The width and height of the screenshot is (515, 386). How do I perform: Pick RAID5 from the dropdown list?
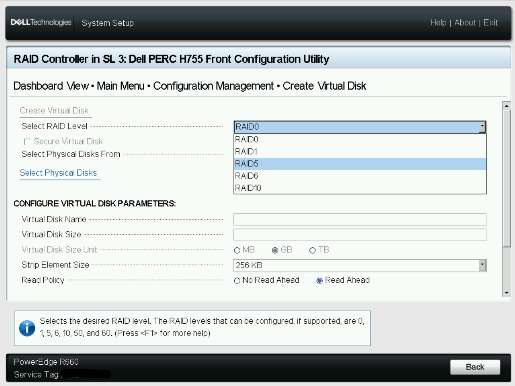(360, 163)
